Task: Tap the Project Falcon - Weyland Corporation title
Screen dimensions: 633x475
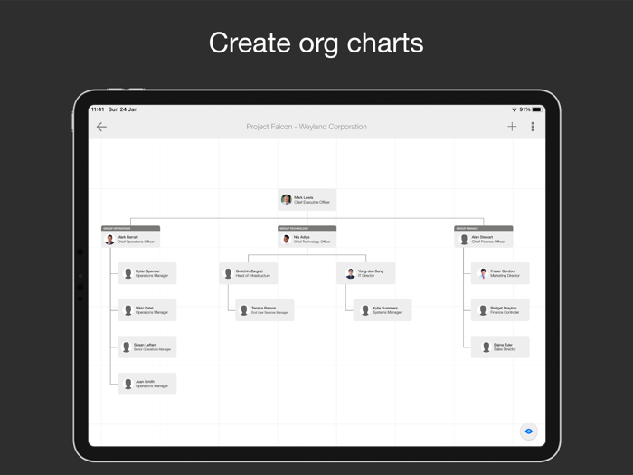Action: coord(307,127)
